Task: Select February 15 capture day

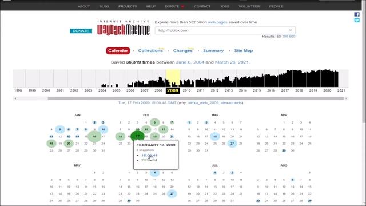Action: tap(120, 136)
